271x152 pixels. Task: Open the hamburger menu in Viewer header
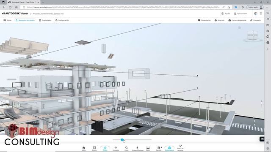click(x=261, y=14)
